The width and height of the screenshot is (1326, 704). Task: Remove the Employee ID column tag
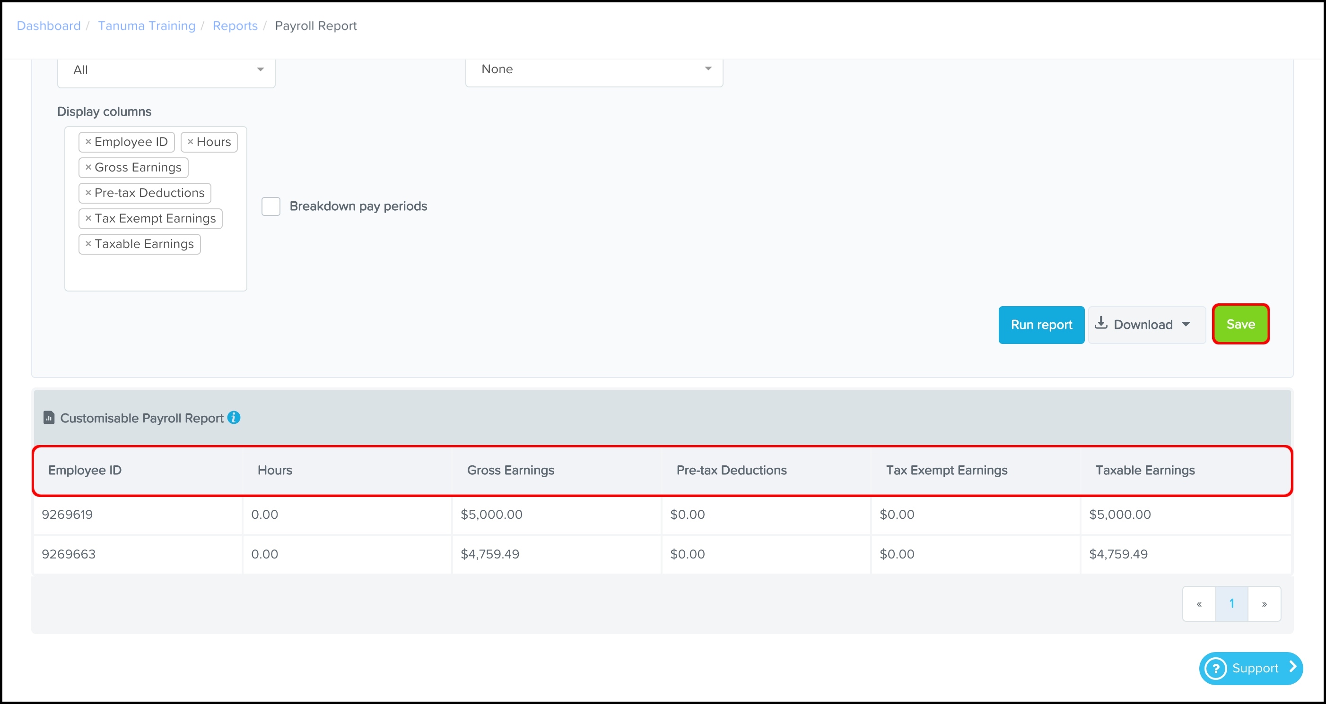88,142
